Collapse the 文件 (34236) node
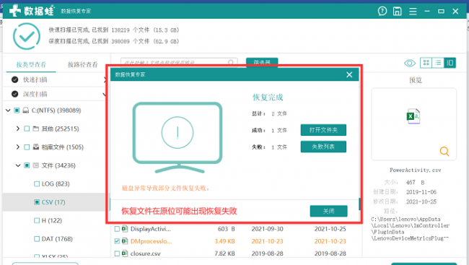Screen dimensions: 469x265 tap(18, 165)
